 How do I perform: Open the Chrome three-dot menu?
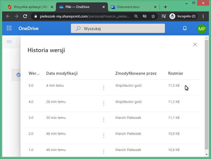203,16
